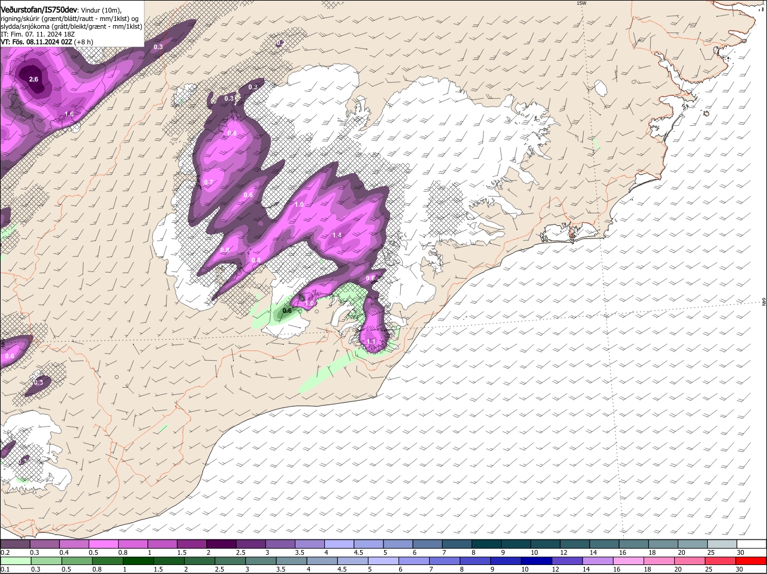This screenshot has width=767, height=574.
Task: Pick the 8 swatch in the upper legend row
Action: coord(487,543)
